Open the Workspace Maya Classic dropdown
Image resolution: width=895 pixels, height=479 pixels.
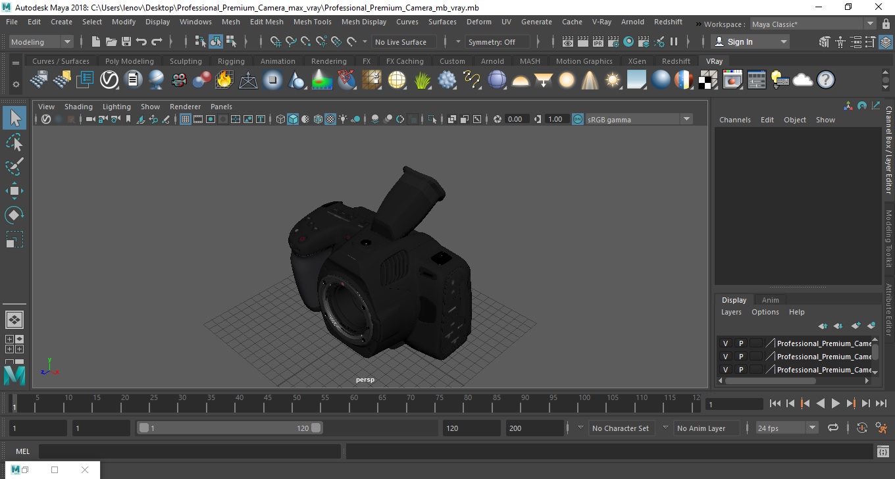815,24
